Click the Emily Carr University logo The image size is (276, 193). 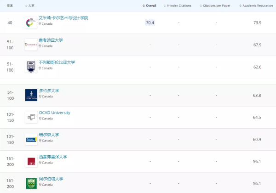coord(31,23)
